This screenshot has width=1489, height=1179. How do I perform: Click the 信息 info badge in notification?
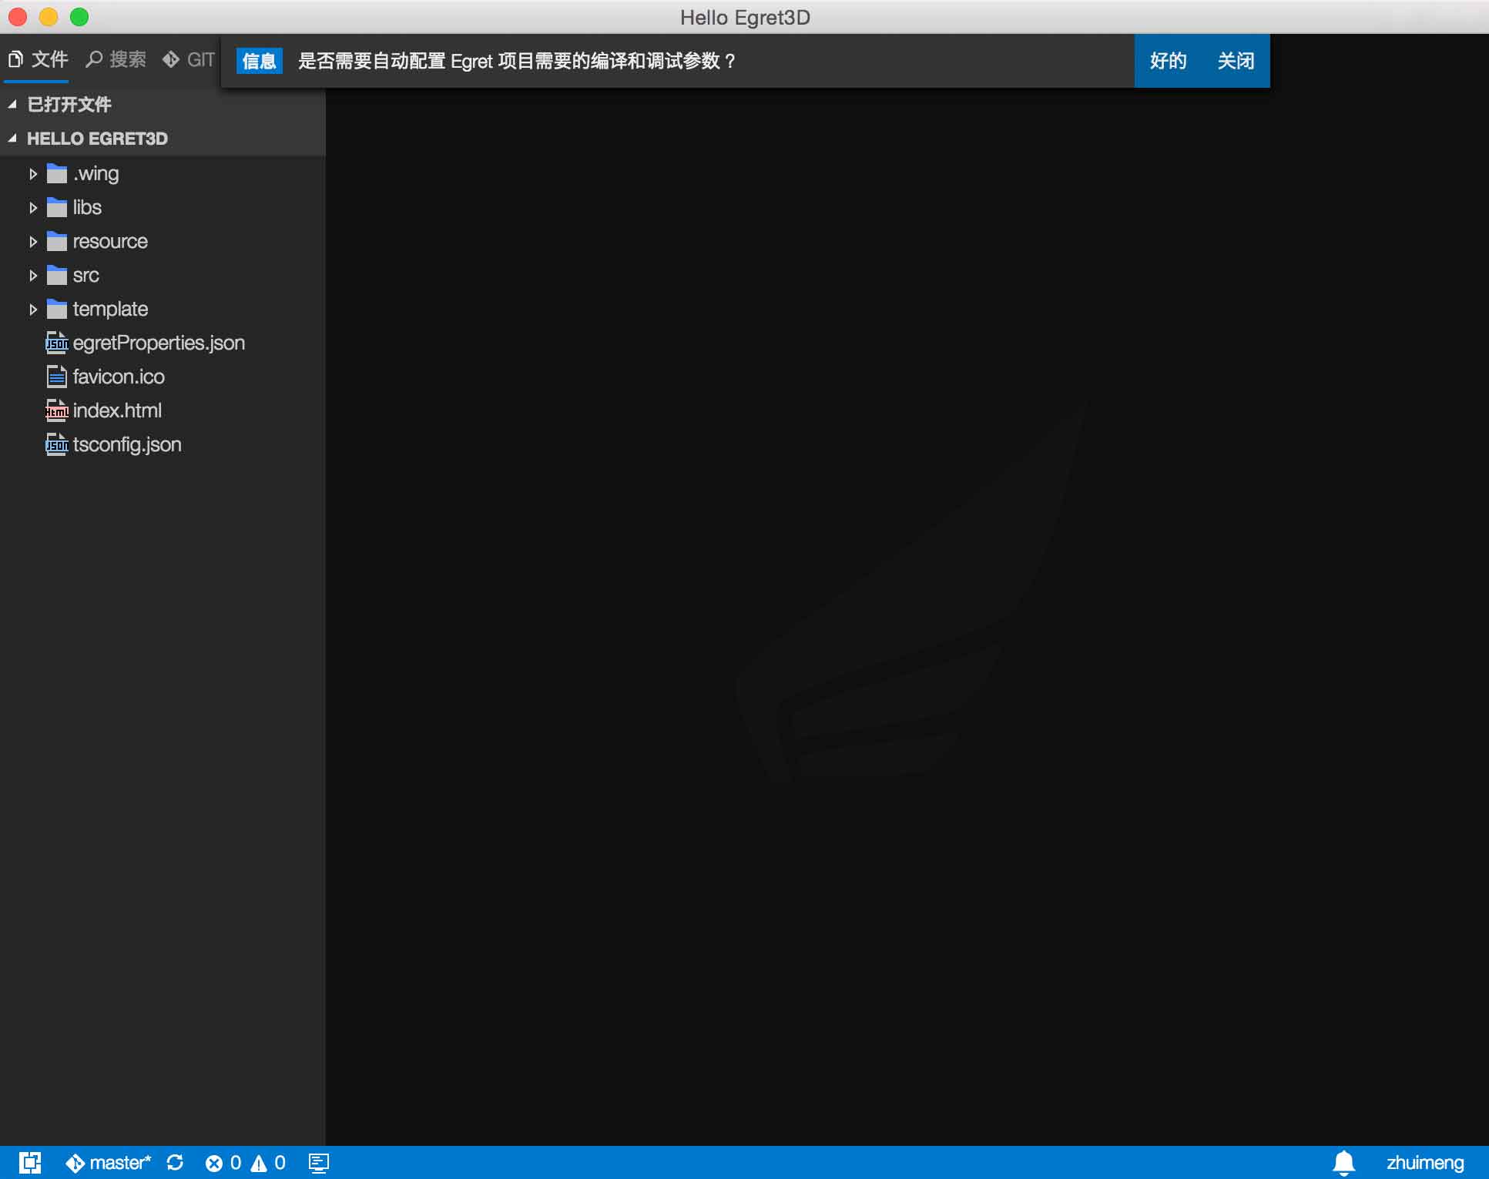(259, 61)
